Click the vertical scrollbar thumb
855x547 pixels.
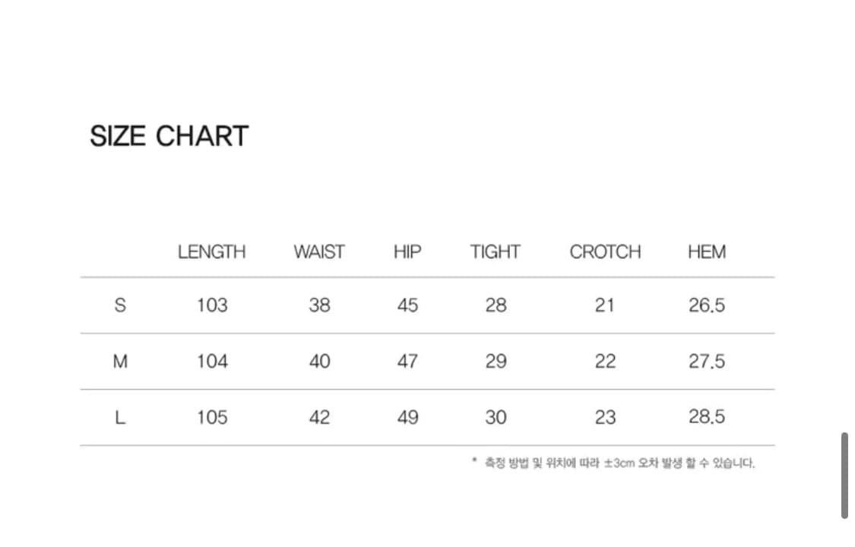click(x=844, y=476)
